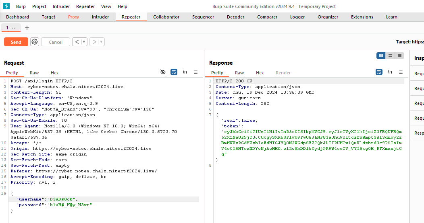Select side-by-side layout icon
Screen dimensions: 424x223
(x=381, y=55)
